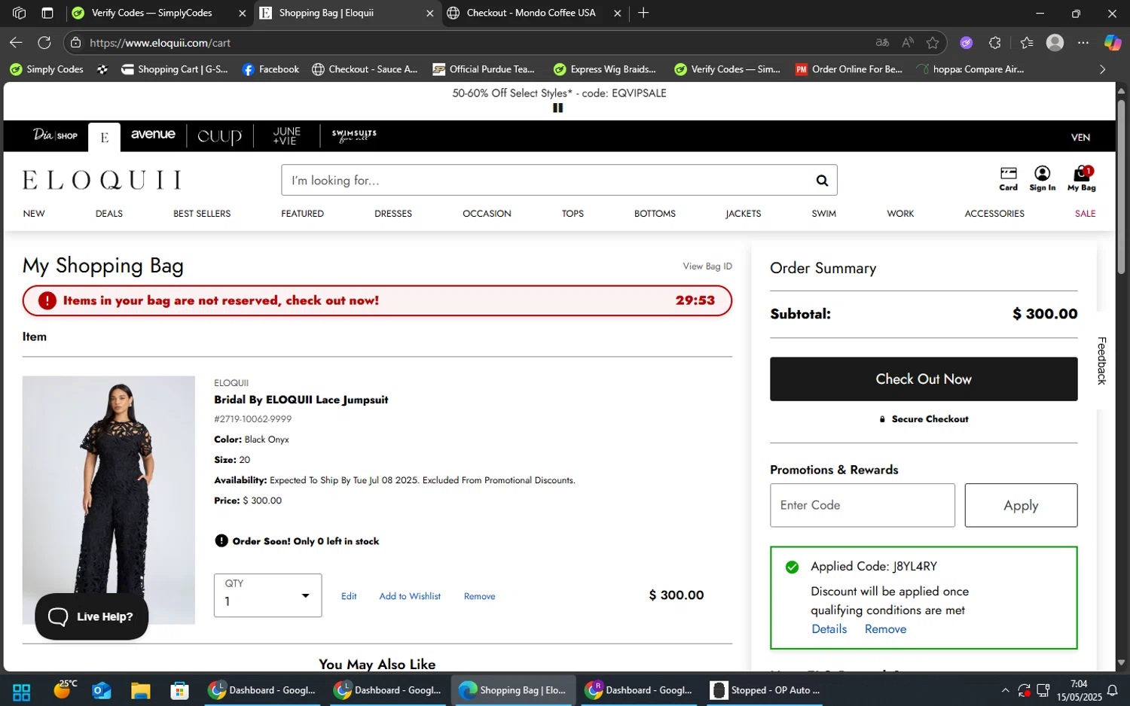Open Facebook bookmark
This screenshot has width=1130, height=706.
point(270,69)
